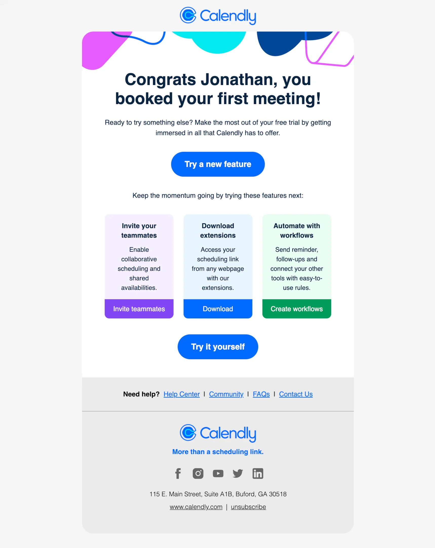Click the Try a new feature button
Image resolution: width=435 pixels, height=548 pixels.
coord(217,164)
